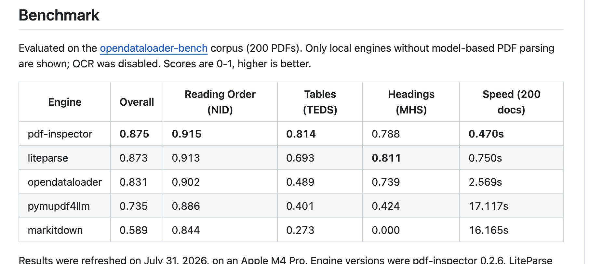
Task: Click the Headings (MHS) header
Action: 411,102
